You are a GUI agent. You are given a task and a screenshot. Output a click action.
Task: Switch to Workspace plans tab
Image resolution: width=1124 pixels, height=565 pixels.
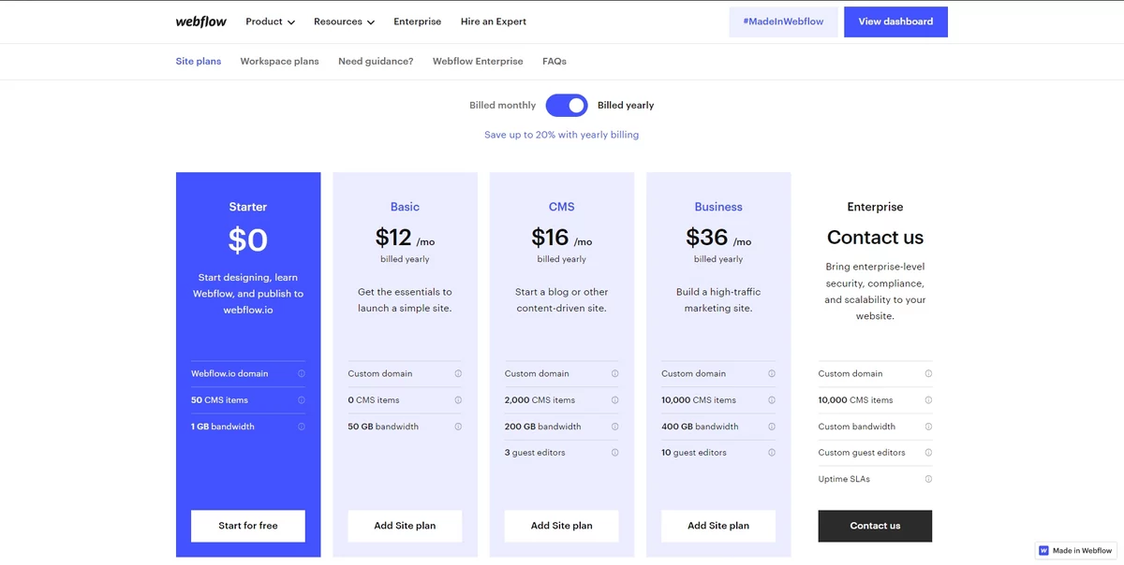[279, 61]
